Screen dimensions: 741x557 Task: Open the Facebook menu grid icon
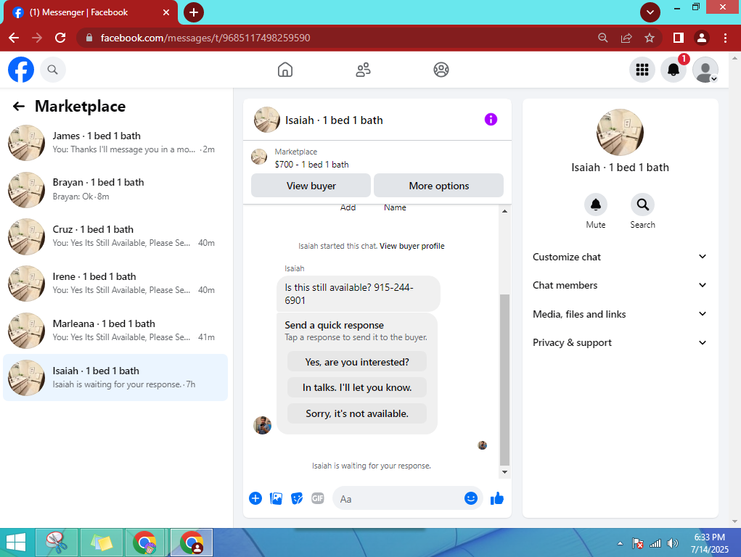tap(642, 70)
